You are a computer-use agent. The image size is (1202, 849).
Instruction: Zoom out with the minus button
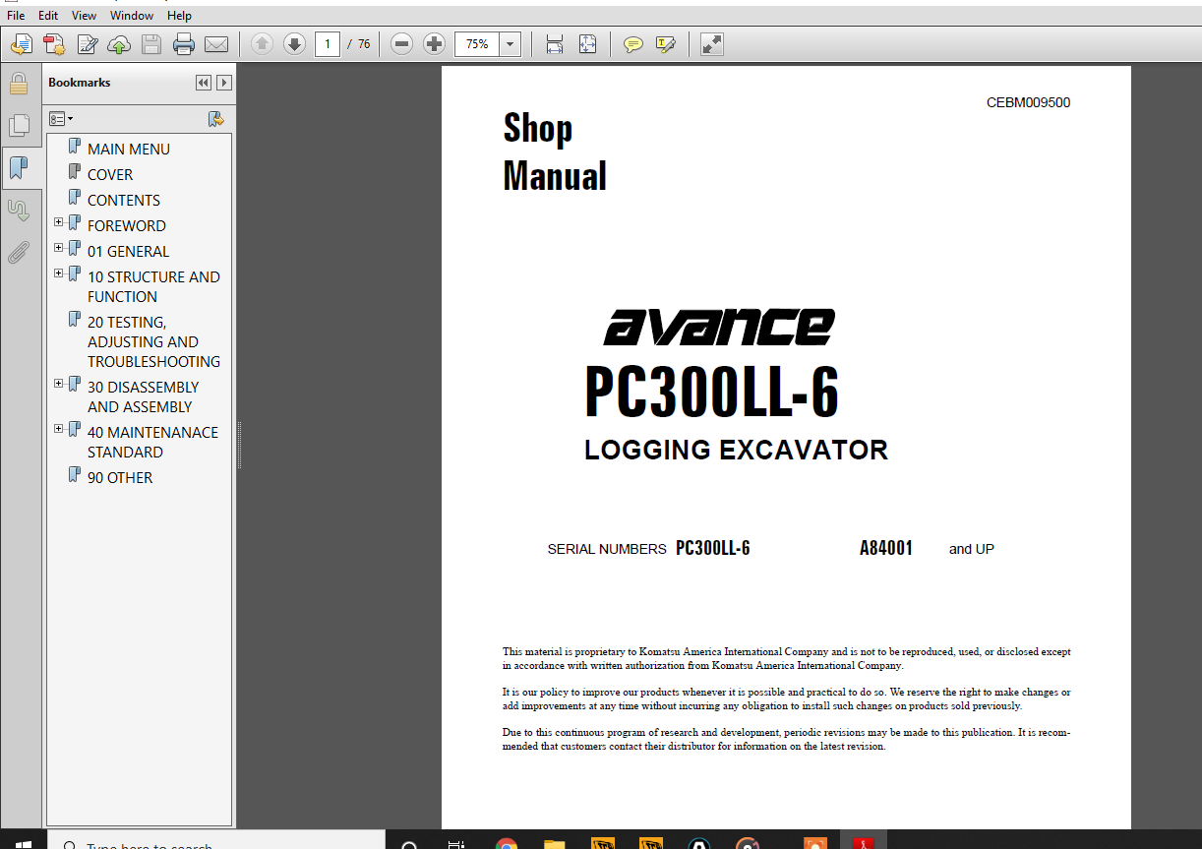click(x=401, y=44)
